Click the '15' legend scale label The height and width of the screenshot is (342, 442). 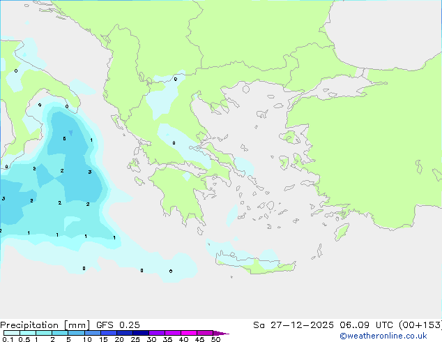coord(103,339)
